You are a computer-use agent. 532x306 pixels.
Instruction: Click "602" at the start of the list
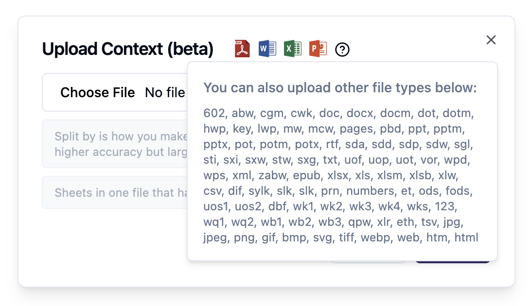(x=215, y=113)
